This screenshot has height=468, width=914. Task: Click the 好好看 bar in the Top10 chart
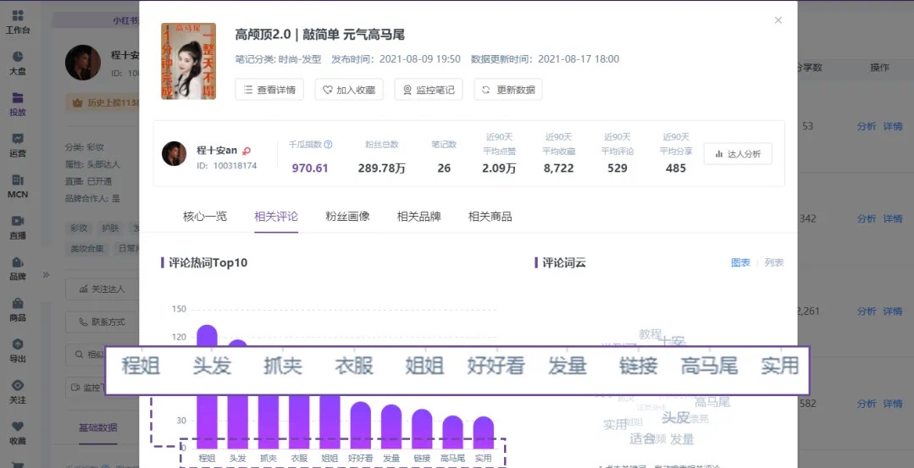point(360,426)
